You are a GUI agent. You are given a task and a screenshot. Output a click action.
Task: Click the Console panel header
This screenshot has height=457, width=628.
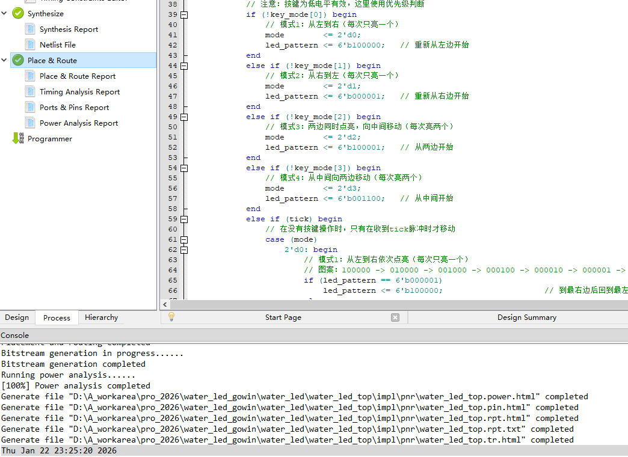[314, 336]
